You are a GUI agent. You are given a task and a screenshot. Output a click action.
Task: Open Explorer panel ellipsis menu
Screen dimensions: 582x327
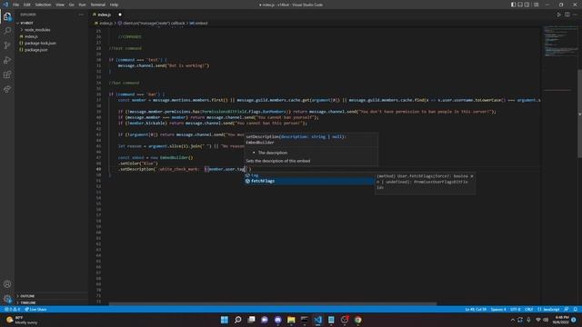[x=81, y=15]
